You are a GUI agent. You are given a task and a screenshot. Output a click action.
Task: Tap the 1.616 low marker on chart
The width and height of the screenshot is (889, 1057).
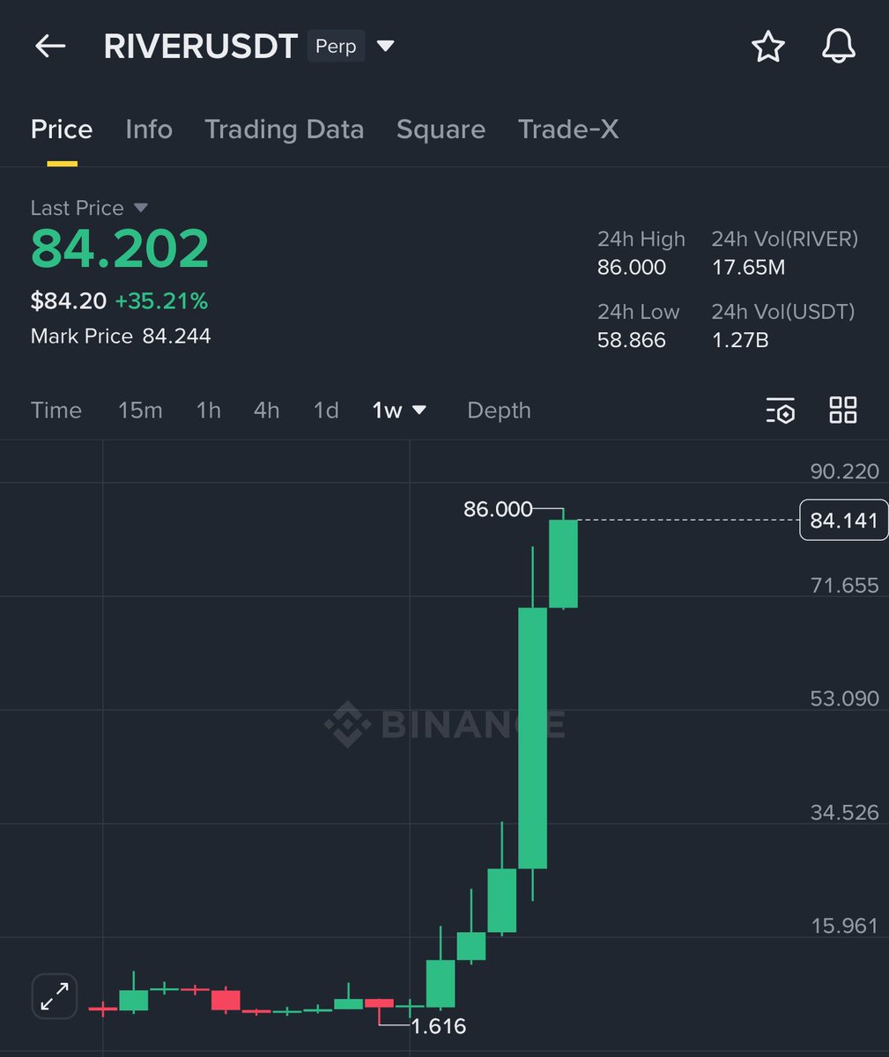click(438, 1025)
